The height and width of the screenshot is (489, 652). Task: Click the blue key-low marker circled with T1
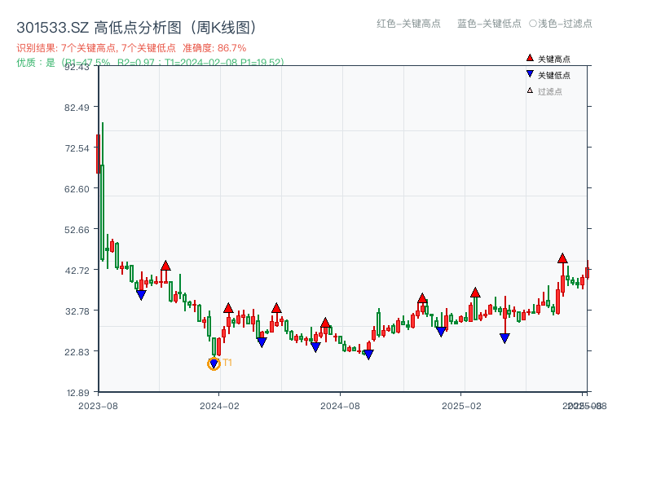point(214,363)
